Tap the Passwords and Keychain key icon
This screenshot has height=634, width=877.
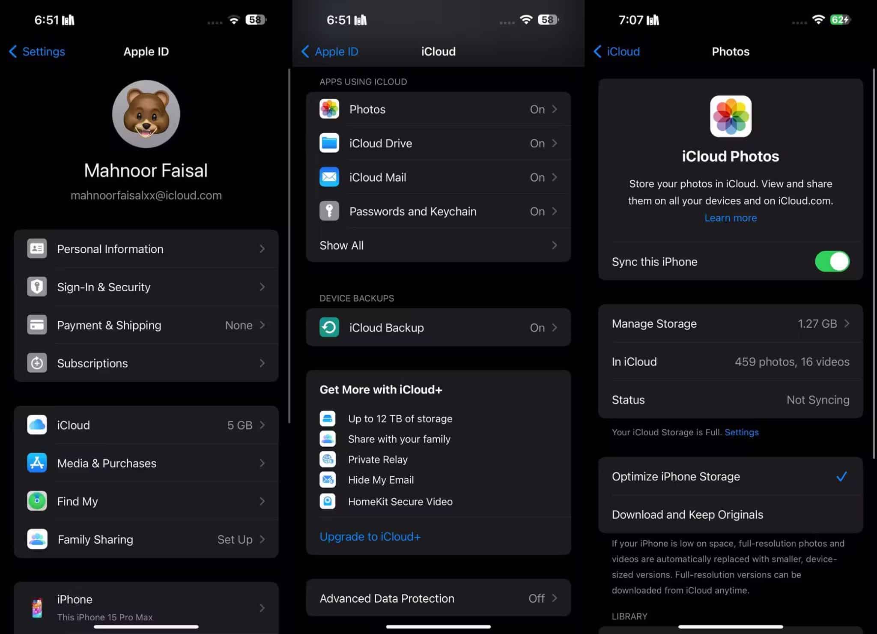click(329, 211)
